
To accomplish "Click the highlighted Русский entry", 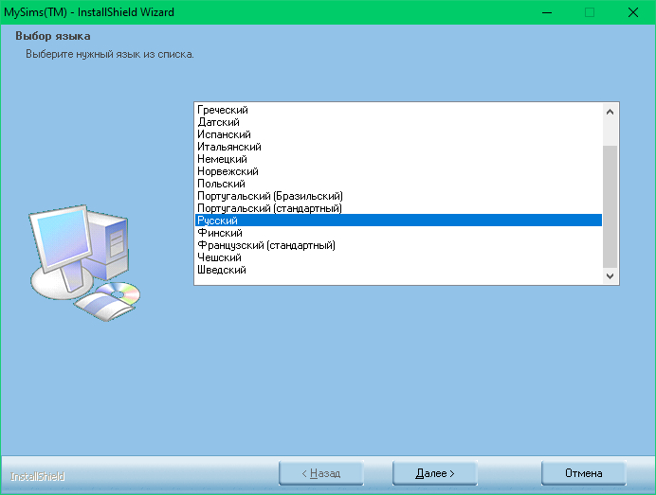I will pos(399,221).
